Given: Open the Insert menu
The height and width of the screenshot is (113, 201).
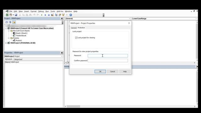Looking at the screenshot, I should click(26, 11).
